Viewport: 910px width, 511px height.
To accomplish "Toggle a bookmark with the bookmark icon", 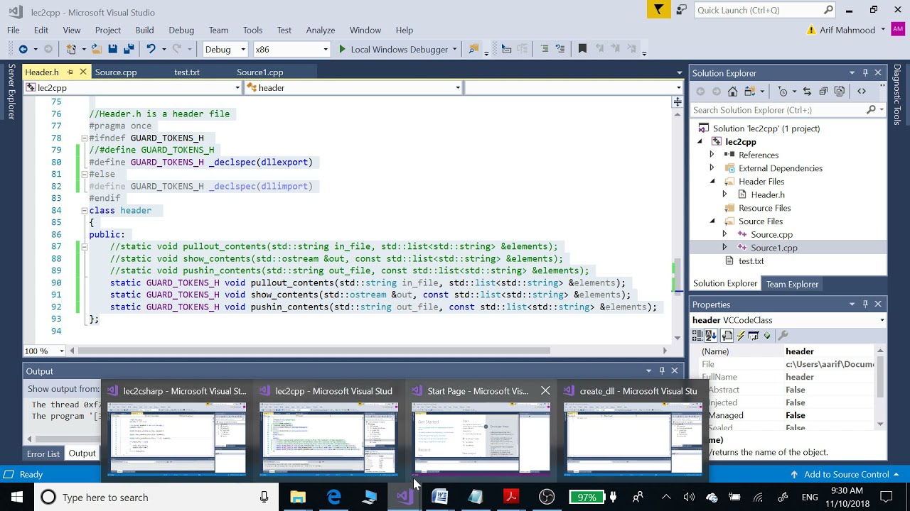I will (582, 49).
